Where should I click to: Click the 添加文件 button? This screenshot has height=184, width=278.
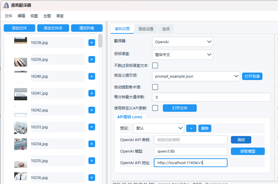point(19,28)
